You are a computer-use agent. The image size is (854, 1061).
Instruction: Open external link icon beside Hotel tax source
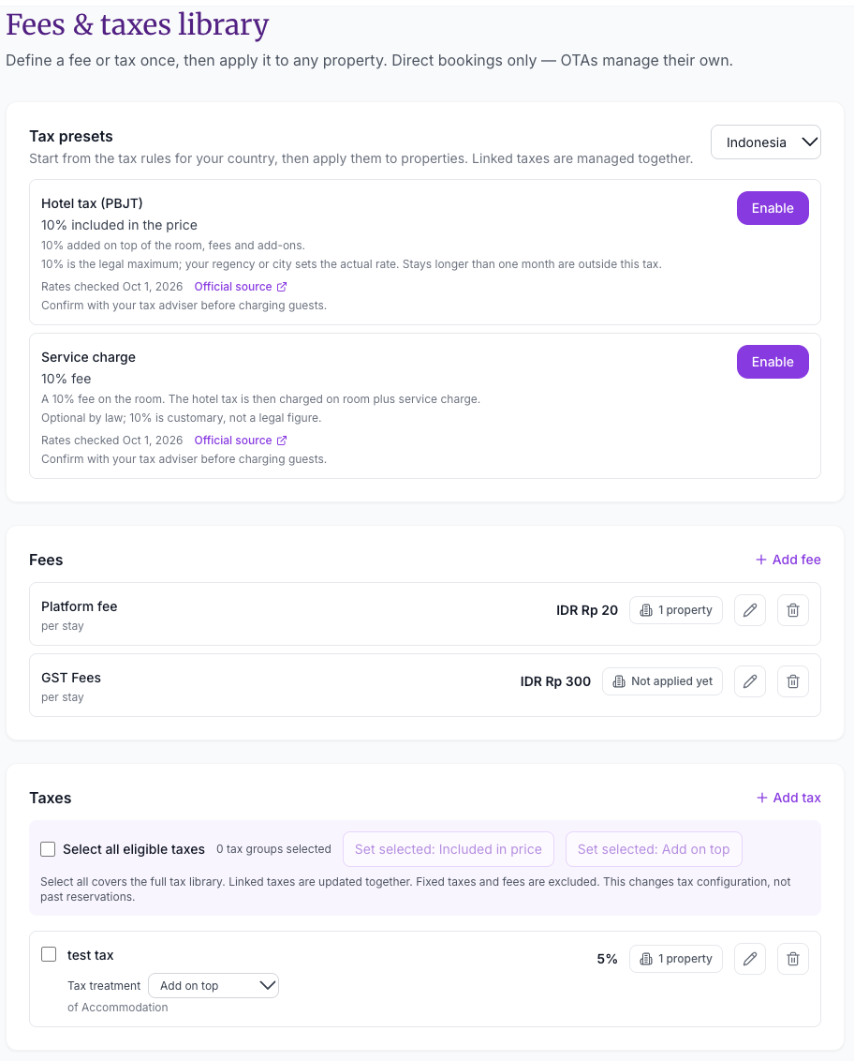282,287
